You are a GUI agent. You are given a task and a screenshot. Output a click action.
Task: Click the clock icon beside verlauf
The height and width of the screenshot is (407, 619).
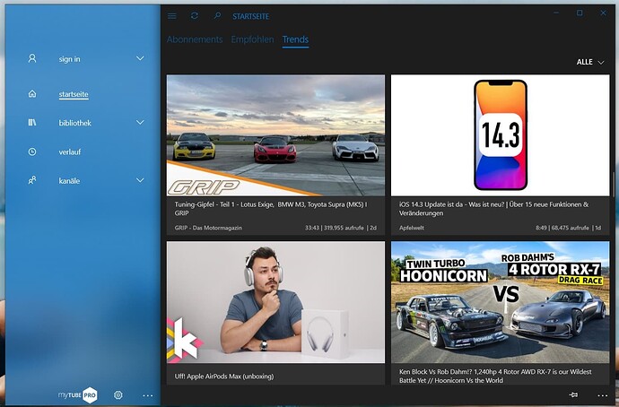coord(32,152)
